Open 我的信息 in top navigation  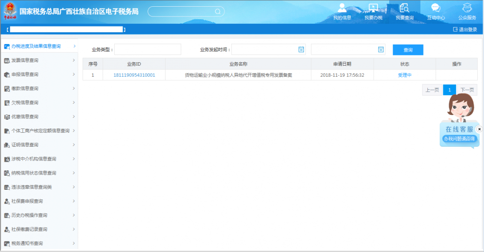[x=342, y=12]
